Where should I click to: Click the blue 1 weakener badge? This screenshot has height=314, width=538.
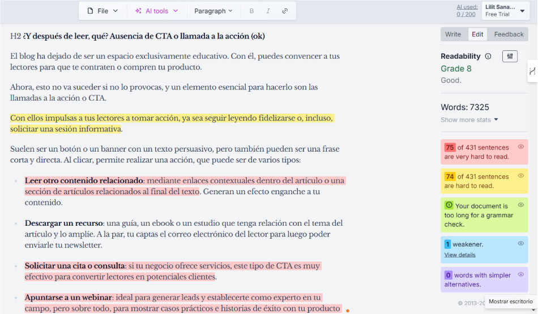447,244
